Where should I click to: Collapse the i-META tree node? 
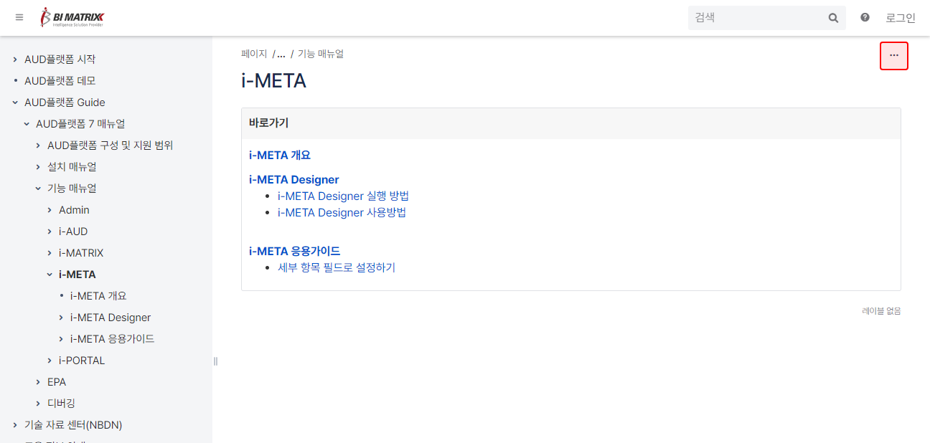click(x=50, y=275)
